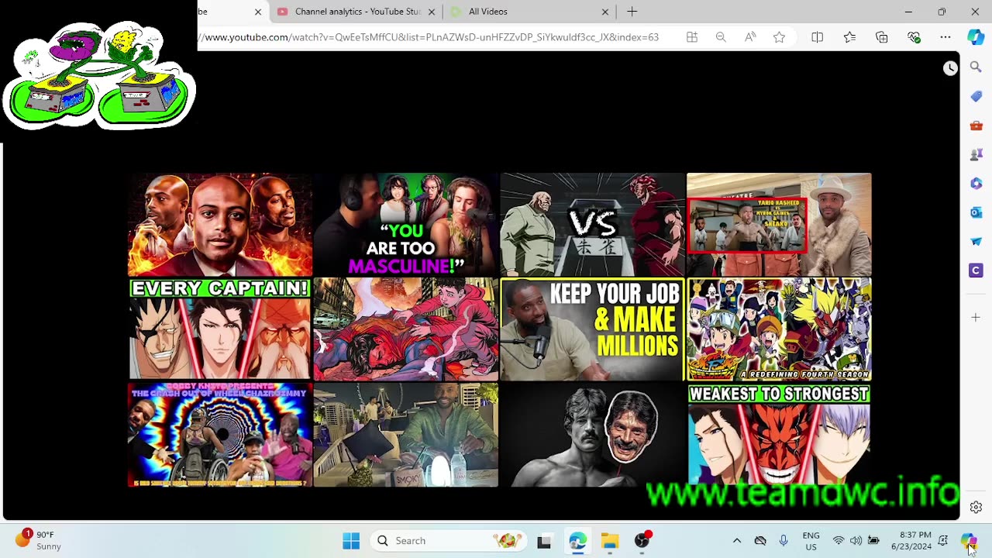The width and height of the screenshot is (992, 558).
Task: Switch ENG US input language
Action: click(811, 541)
